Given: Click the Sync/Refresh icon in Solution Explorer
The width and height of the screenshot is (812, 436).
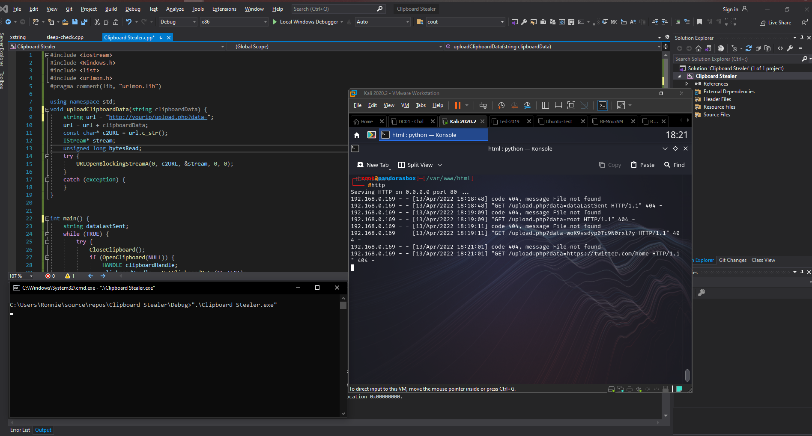Looking at the screenshot, I should (749, 48).
